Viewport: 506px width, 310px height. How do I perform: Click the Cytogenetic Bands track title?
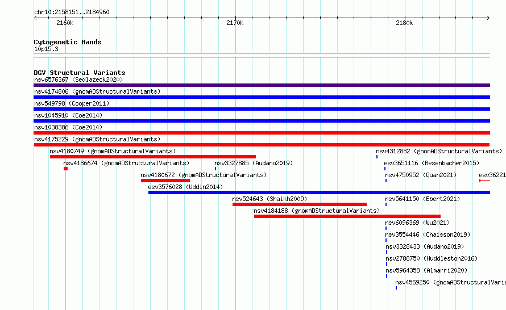pos(68,42)
